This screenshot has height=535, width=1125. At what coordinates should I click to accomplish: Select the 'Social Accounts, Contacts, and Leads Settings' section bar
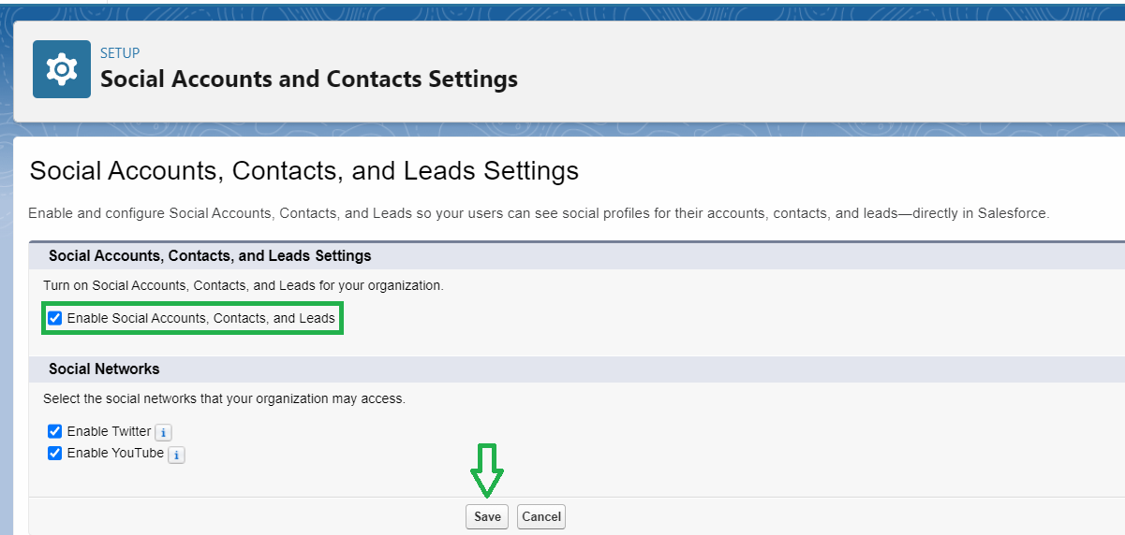pos(210,255)
